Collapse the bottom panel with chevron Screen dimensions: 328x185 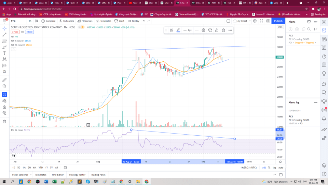click(275, 175)
